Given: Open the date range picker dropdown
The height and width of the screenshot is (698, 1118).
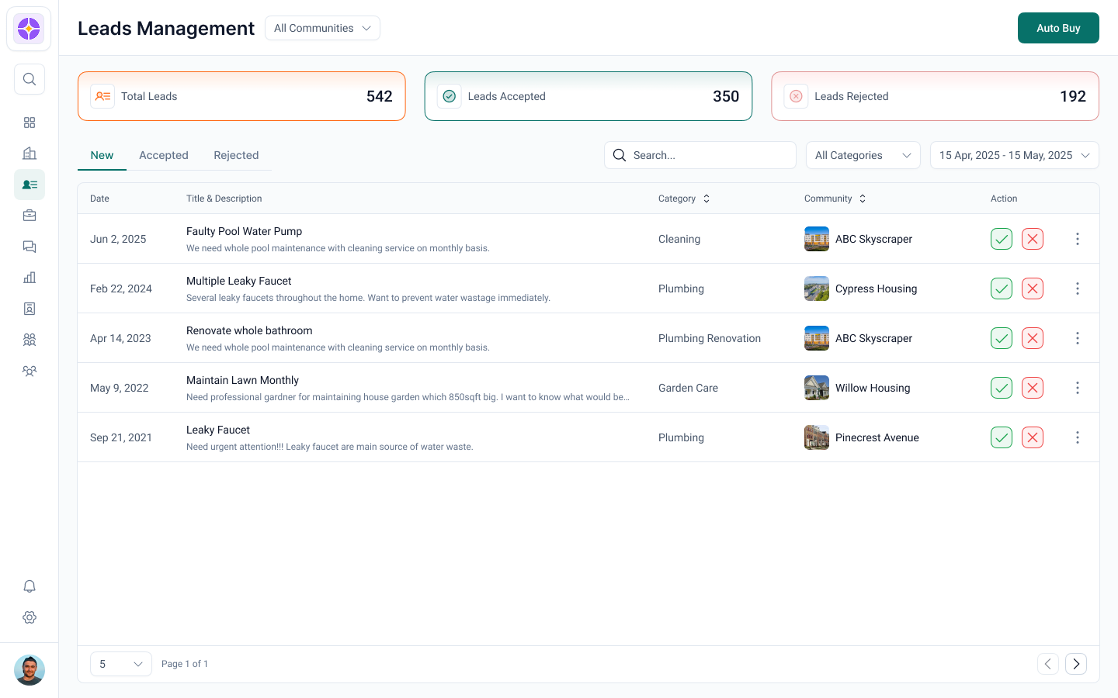Looking at the screenshot, I should point(1014,155).
